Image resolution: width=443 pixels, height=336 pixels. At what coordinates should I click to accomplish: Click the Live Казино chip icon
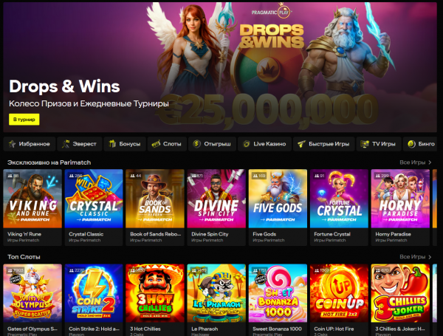(x=247, y=144)
